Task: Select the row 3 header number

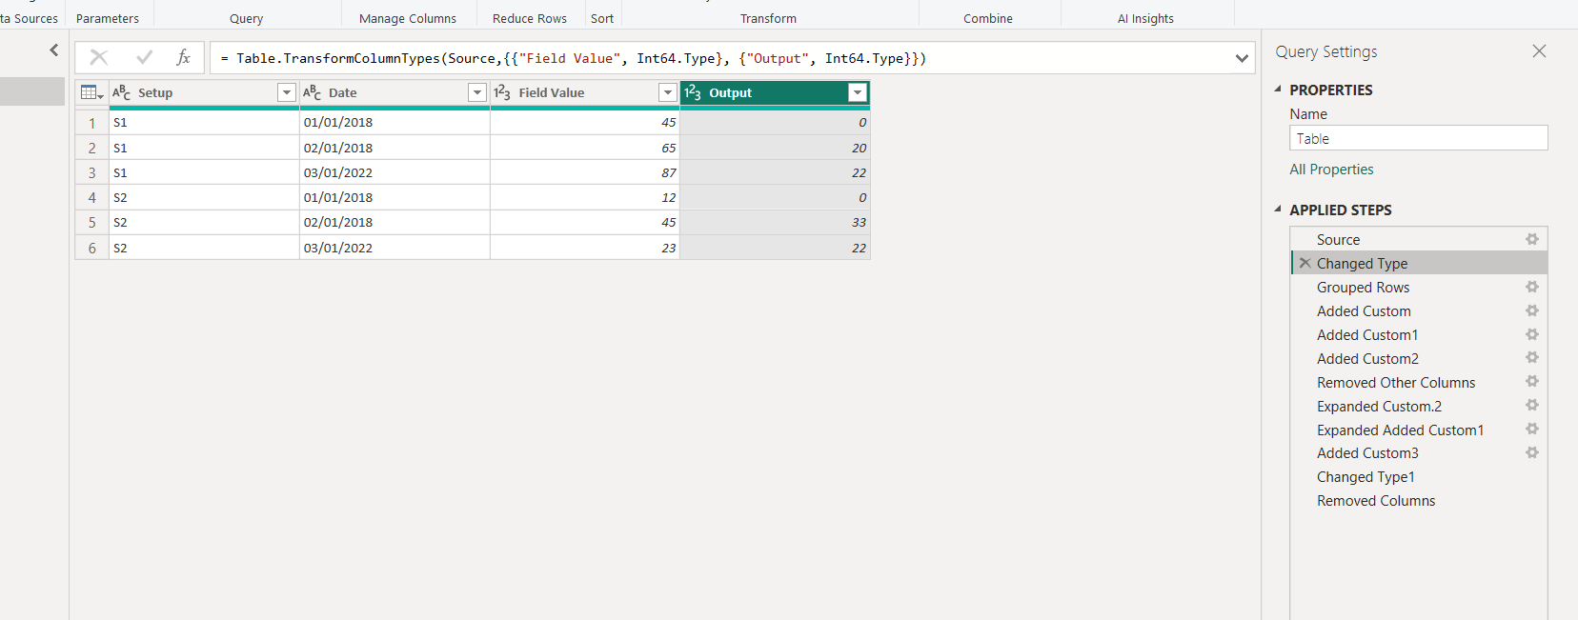Action: point(92,172)
